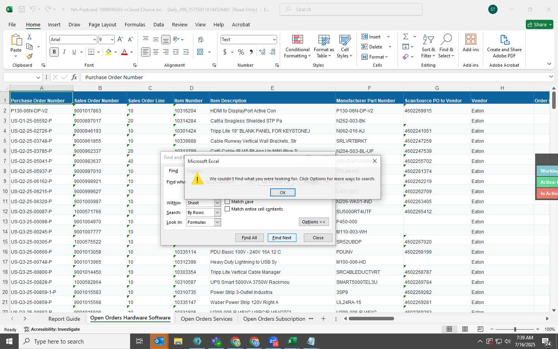Open Format as Table gallery
558x349 pixels.
[324, 47]
